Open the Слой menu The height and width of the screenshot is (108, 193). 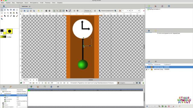[42, 3]
